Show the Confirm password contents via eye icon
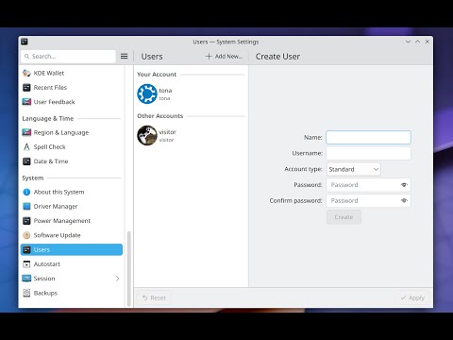The image size is (453, 340). point(404,200)
